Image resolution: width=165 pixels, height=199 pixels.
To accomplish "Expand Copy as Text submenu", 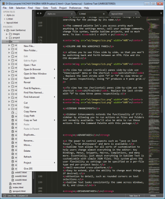I will 55,120.
